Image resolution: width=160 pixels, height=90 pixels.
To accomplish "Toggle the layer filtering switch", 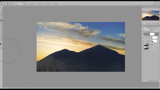I will coord(156,28).
